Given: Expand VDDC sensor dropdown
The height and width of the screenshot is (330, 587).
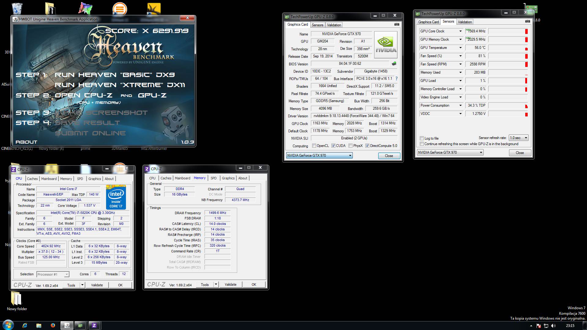Looking at the screenshot, I should click(460, 114).
